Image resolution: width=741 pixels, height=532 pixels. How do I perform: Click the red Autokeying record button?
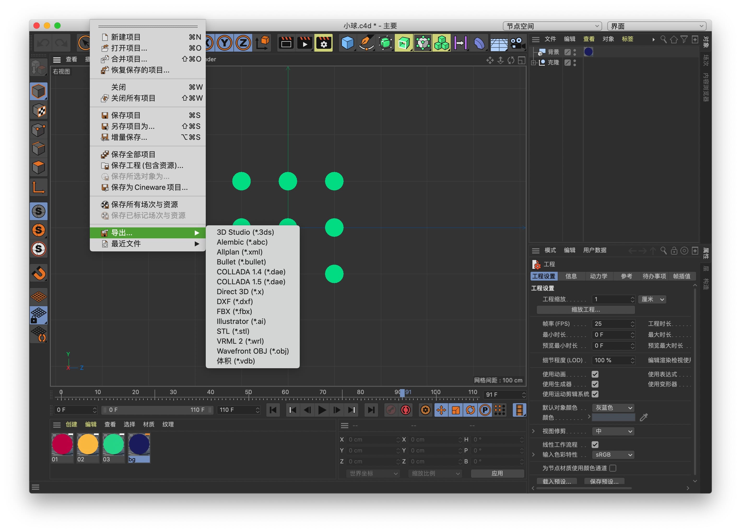pos(405,410)
